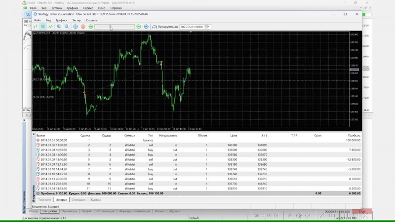Zoom out on the tester chart
This screenshot has width=395, height=222.
click(x=67, y=27)
